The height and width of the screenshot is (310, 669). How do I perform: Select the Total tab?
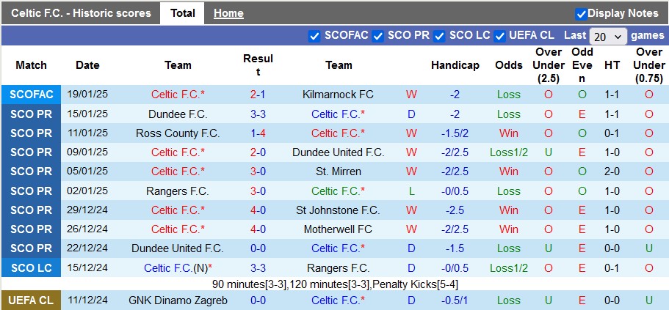tap(183, 13)
